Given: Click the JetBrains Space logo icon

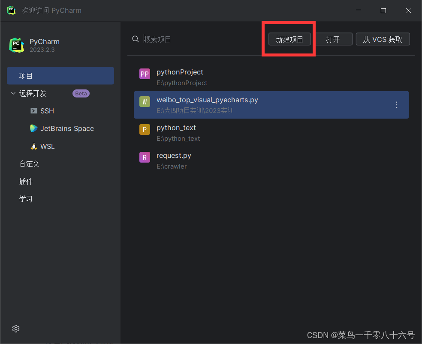Looking at the screenshot, I should click(33, 128).
